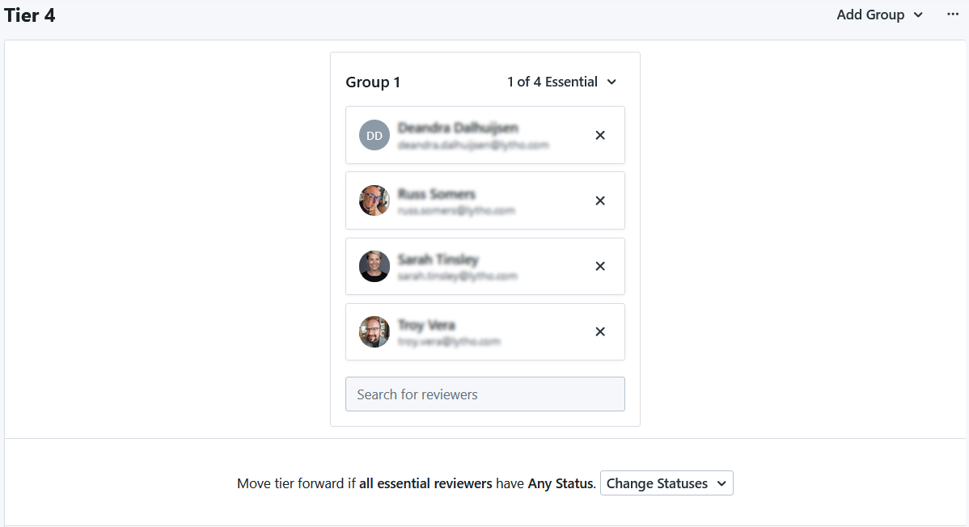Click the Tier 4 heading
969x527 pixels.
[30, 15]
